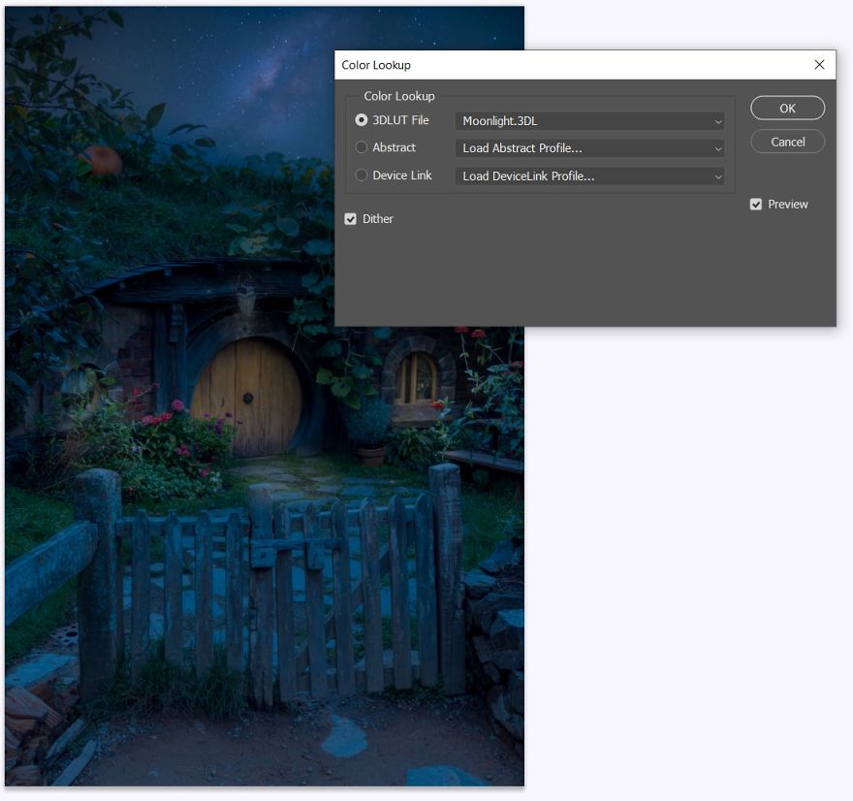Image resolution: width=853 pixels, height=801 pixels.
Task: Open the Load Abstract Profile dropdown
Action: pyautogui.click(x=589, y=148)
